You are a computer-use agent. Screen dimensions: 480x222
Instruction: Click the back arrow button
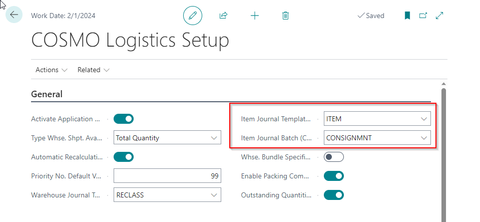coord(14,15)
